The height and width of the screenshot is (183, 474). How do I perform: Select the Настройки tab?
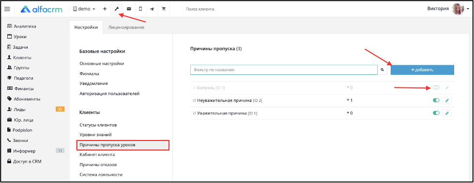click(x=86, y=28)
